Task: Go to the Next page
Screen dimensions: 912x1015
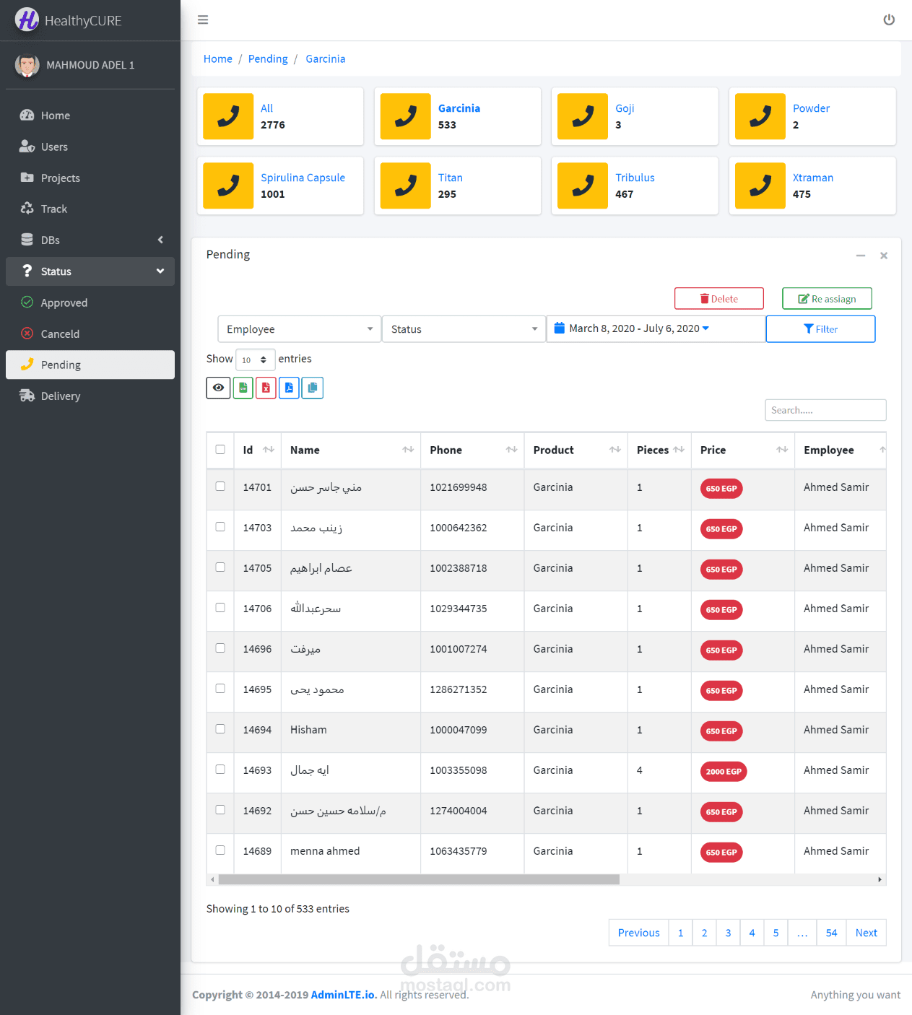Action: [866, 933]
